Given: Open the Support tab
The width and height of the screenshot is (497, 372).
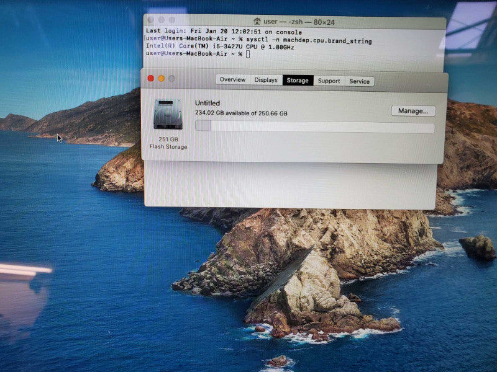Looking at the screenshot, I should coord(329,81).
